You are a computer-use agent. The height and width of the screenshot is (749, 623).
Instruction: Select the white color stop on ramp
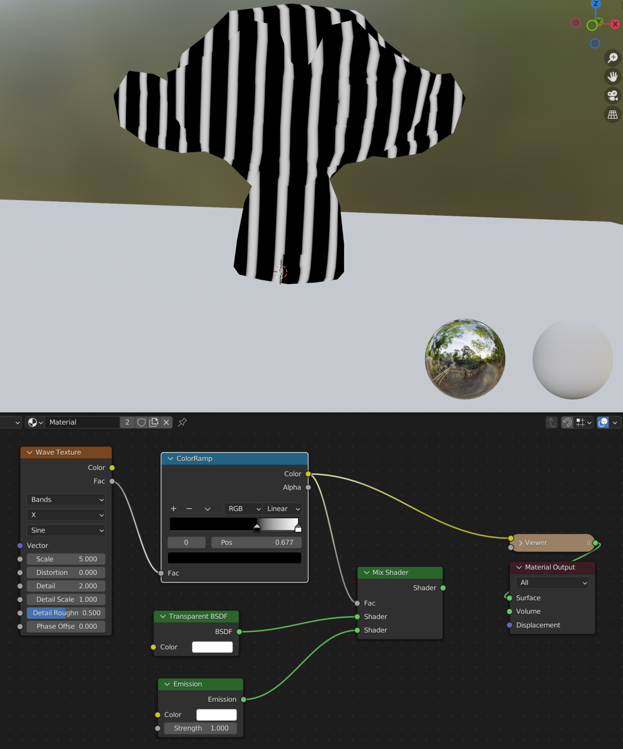298,528
